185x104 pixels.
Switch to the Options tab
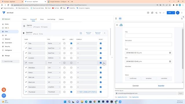pos(61,19)
